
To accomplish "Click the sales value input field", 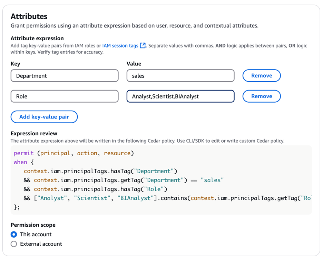I will click(180, 76).
